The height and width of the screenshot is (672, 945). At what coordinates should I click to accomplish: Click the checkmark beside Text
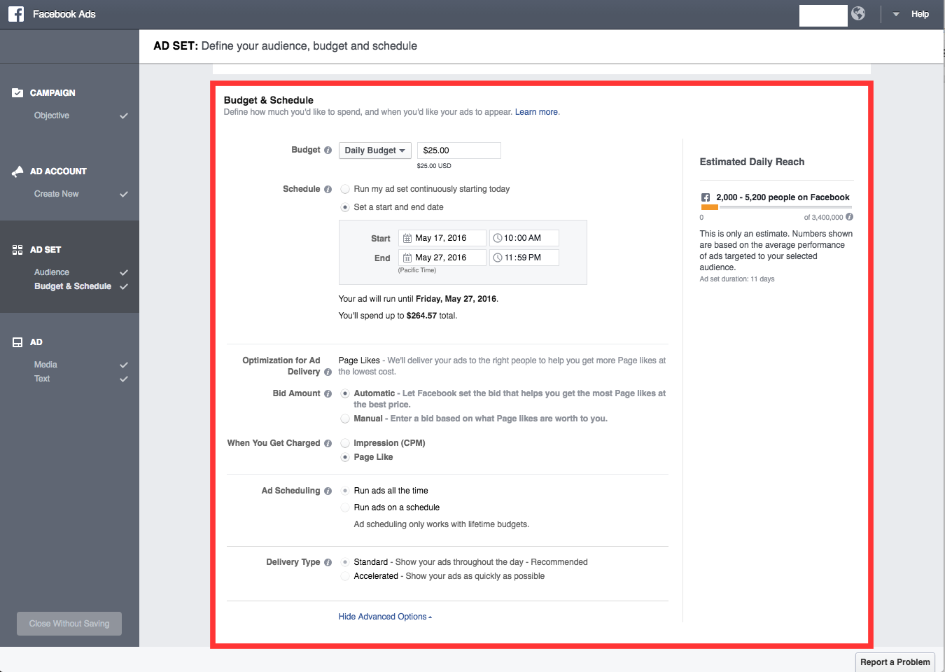tap(124, 379)
